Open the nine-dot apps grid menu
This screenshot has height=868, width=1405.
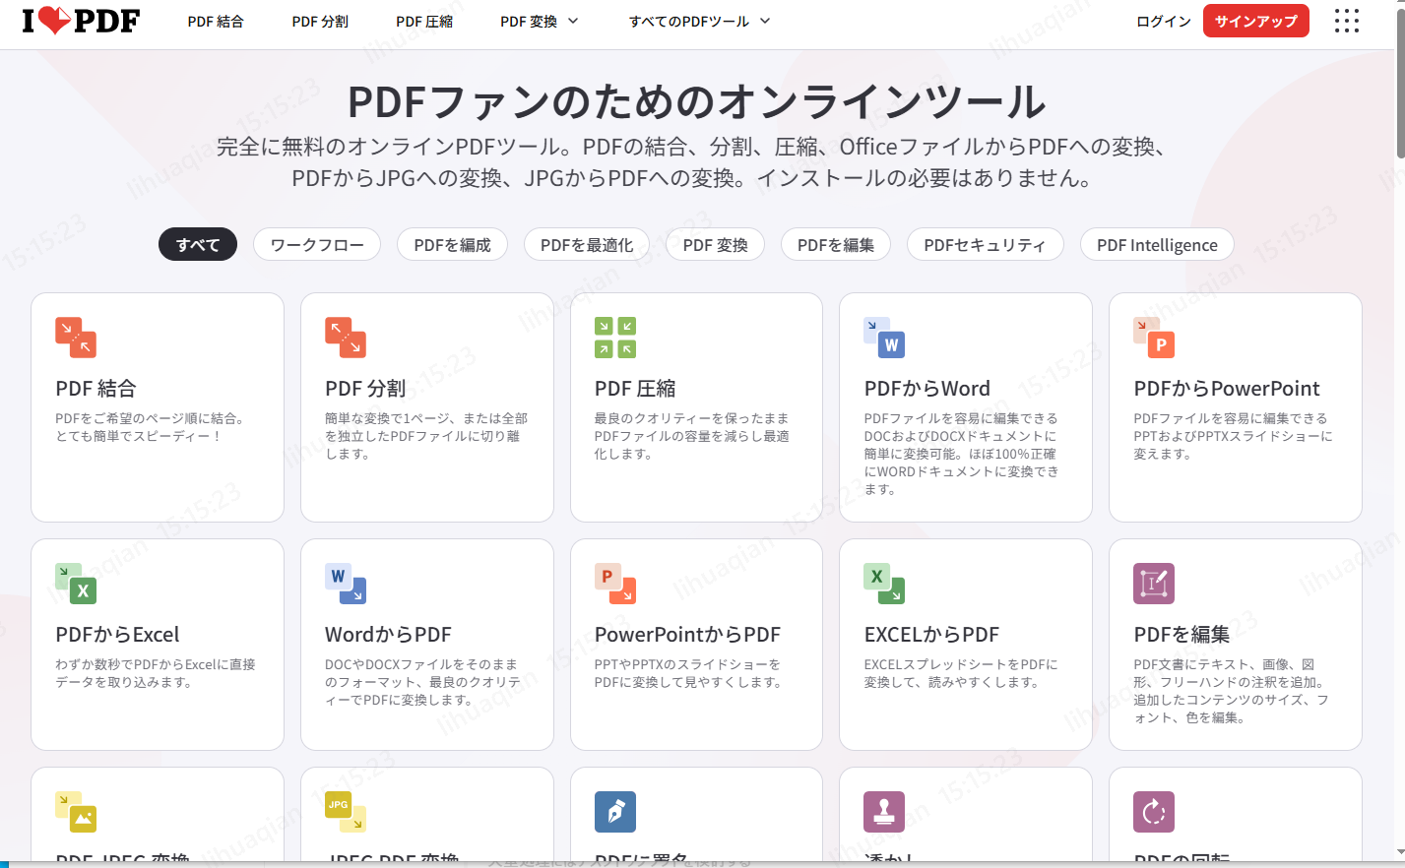pyautogui.click(x=1346, y=21)
